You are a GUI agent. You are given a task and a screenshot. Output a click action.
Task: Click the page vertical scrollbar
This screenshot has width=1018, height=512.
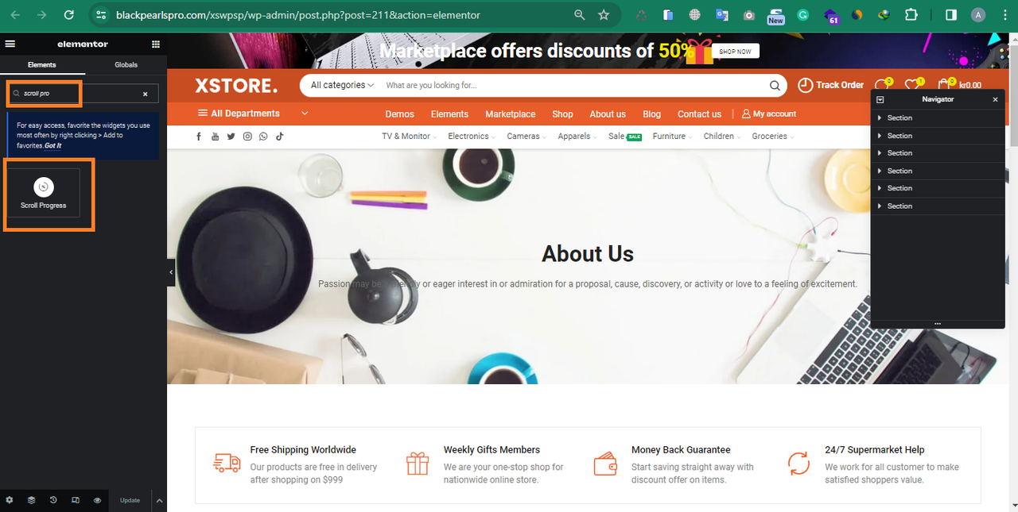(x=1013, y=91)
